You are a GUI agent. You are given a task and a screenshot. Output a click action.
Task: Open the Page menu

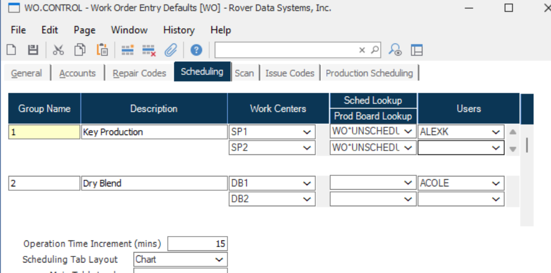[84, 30]
